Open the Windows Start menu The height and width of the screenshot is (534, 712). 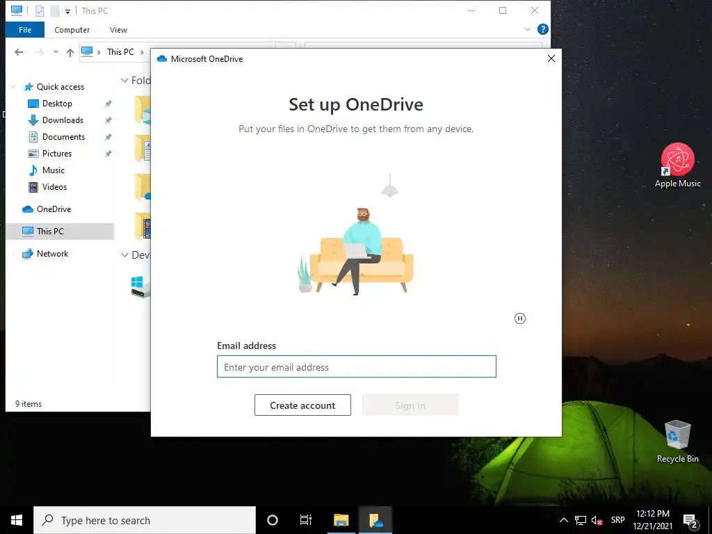point(17,520)
